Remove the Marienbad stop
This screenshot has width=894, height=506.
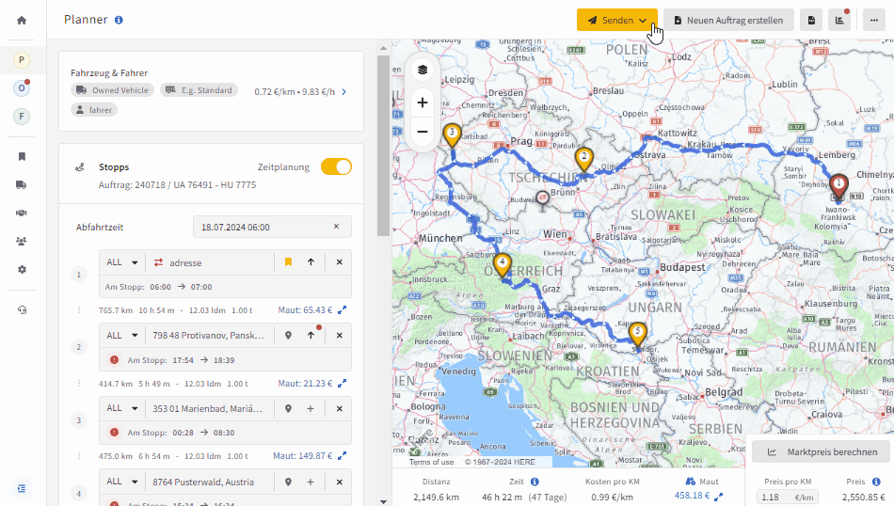click(339, 408)
